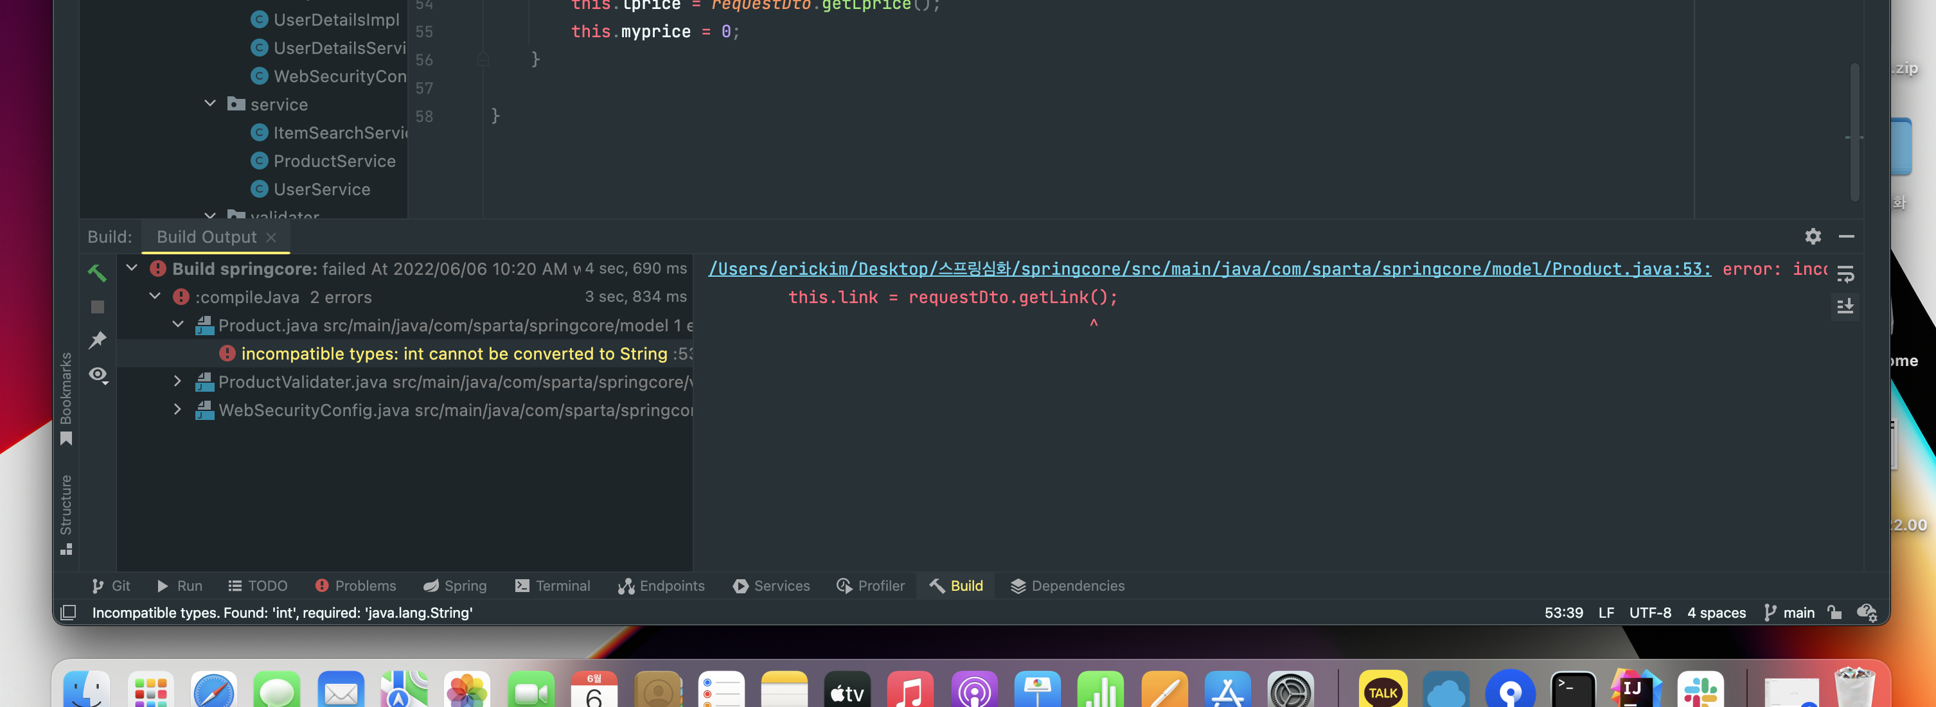Open the Bookmarks side panel
Screen dimensions: 1936x707
(x=66, y=398)
